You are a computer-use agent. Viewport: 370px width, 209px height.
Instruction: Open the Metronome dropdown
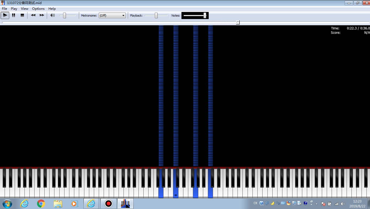click(112, 16)
